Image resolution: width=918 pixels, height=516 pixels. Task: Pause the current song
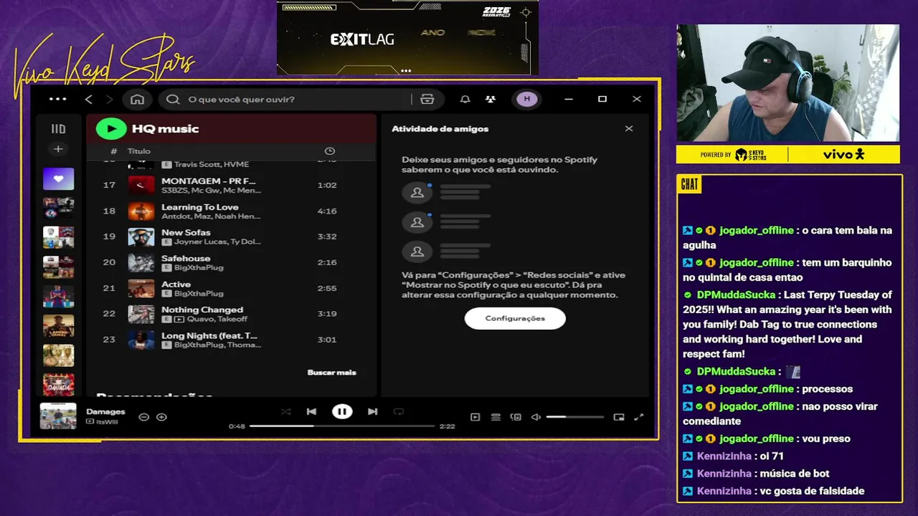[x=342, y=411]
